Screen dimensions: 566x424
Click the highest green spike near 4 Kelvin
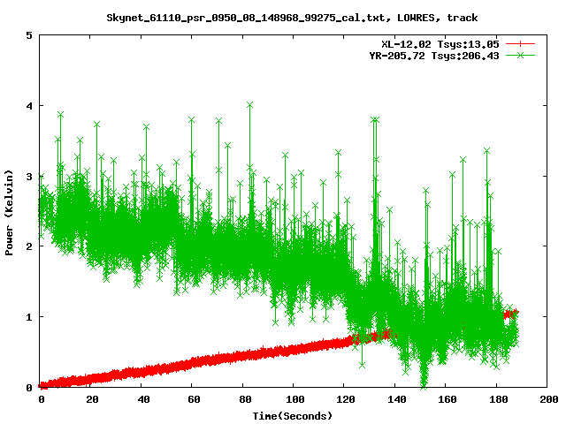pos(249,105)
